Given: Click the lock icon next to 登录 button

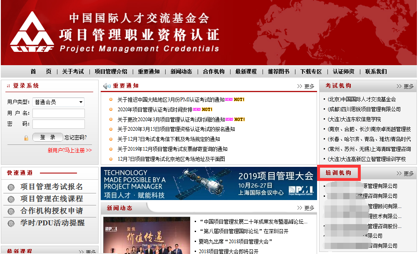Looking at the screenshot, I should pos(26,138).
